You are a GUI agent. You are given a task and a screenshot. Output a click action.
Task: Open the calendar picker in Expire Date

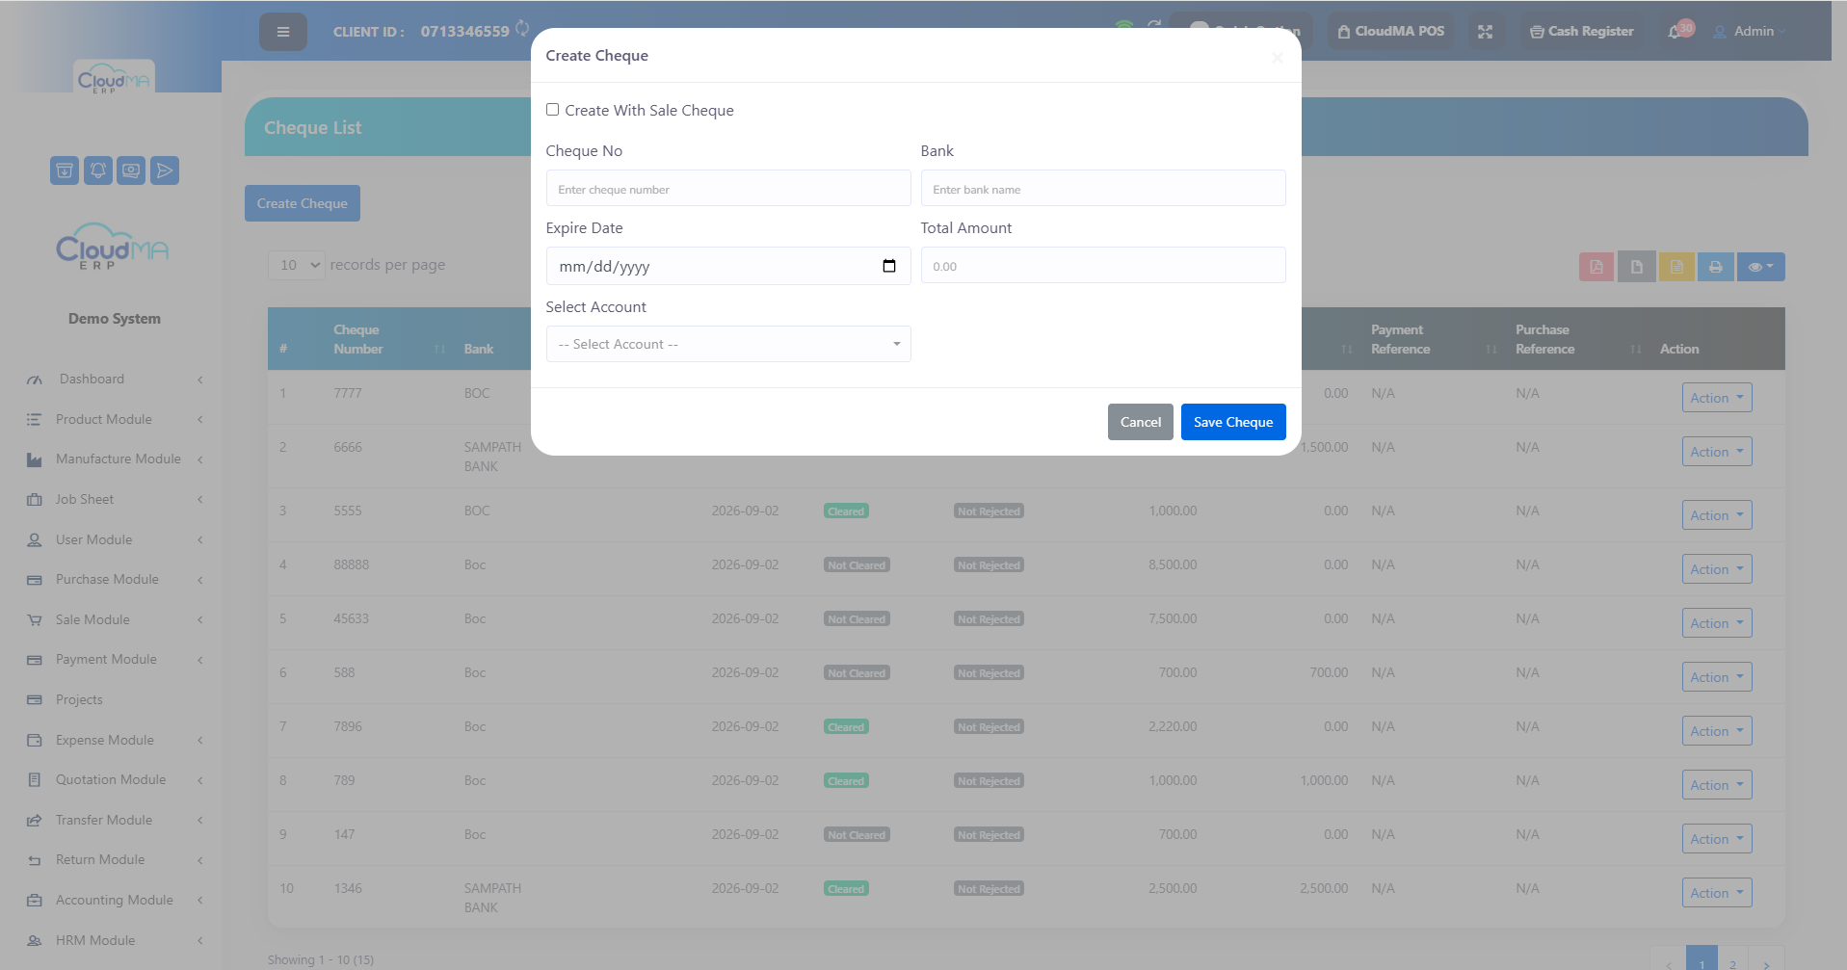(x=889, y=266)
